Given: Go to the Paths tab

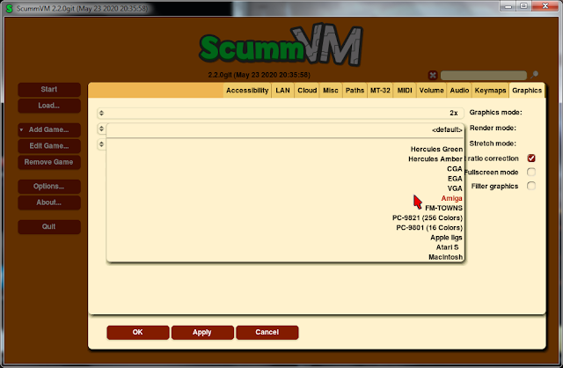Looking at the screenshot, I should 355,90.
